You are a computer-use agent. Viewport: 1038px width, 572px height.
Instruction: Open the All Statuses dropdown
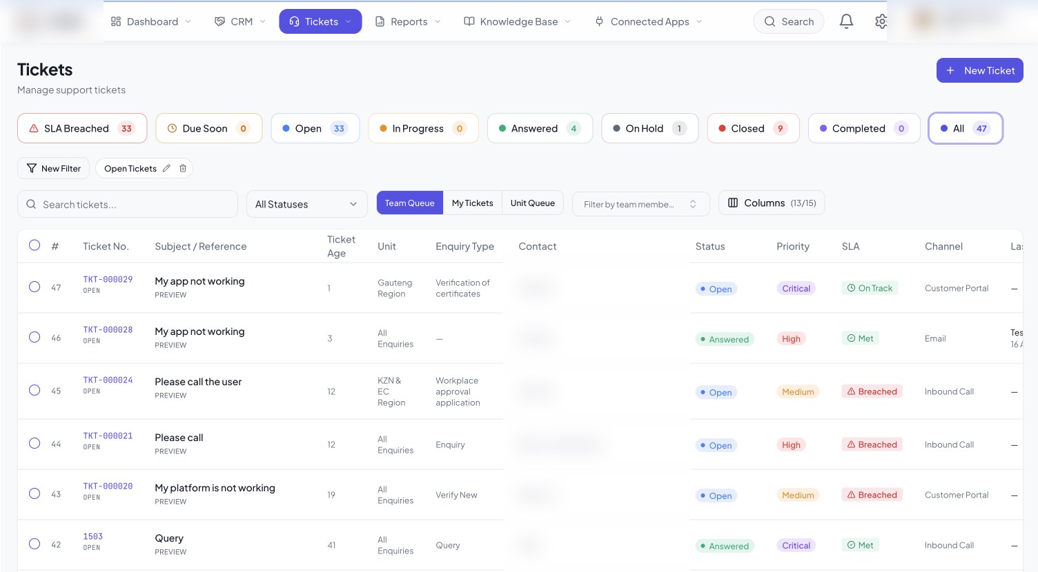307,204
